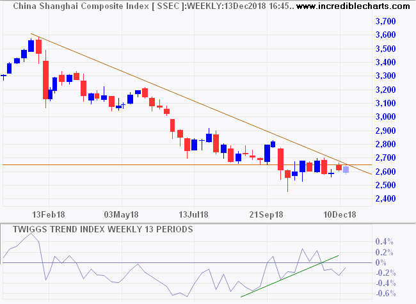Screen dimensions: 416x304
Task: Click the TWIGGS TREND INDEX WEEKLY 13 PERIODS label
Action: 102,229
